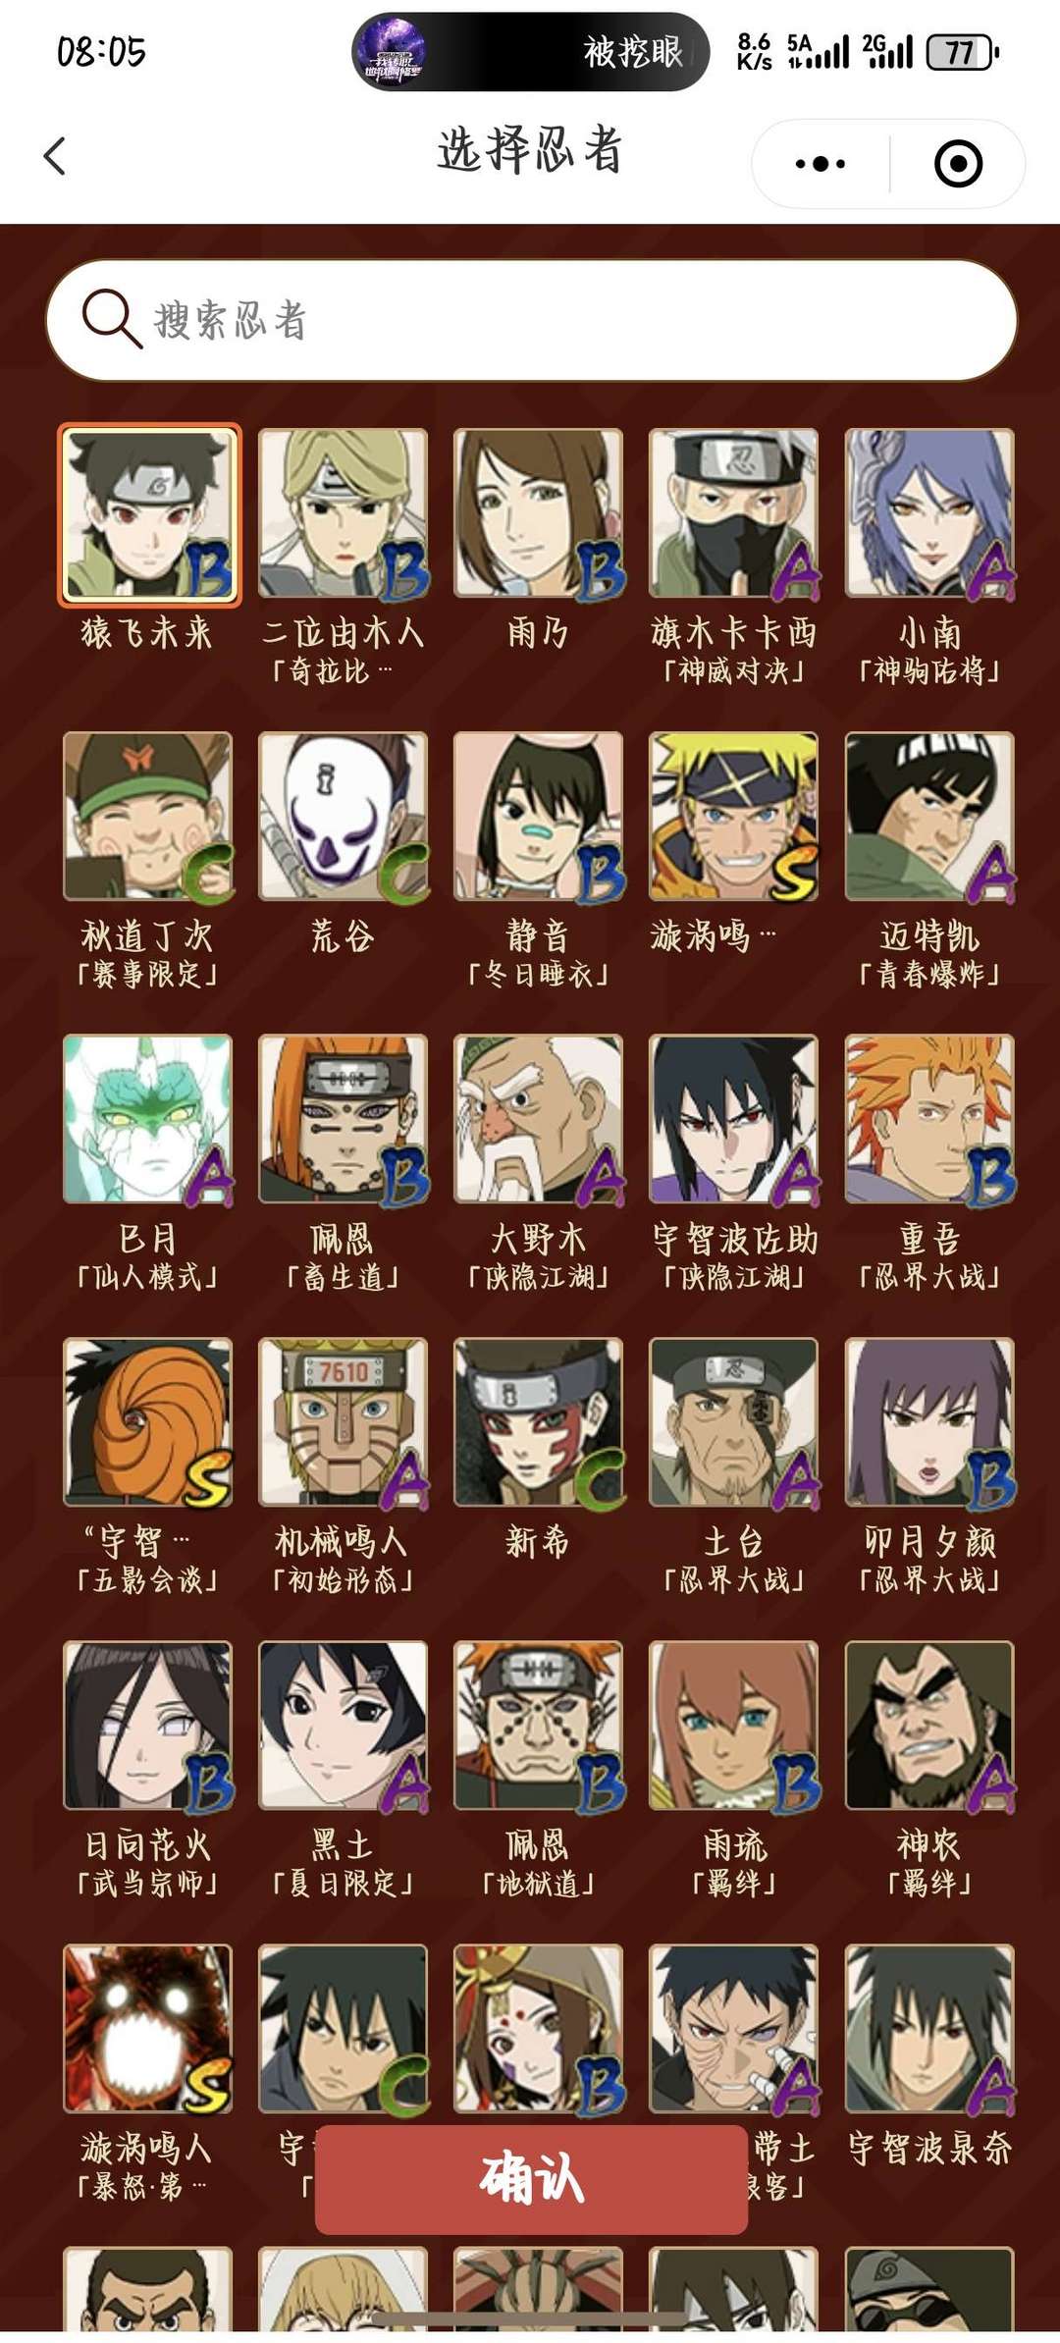This screenshot has height=2343, width=1060.
Task: Pick 日向花火 武当宗师 portrait
Action: click(148, 1726)
